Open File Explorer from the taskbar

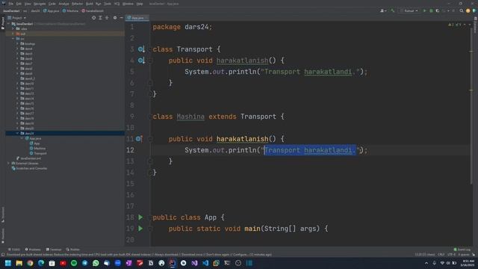point(19,263)
